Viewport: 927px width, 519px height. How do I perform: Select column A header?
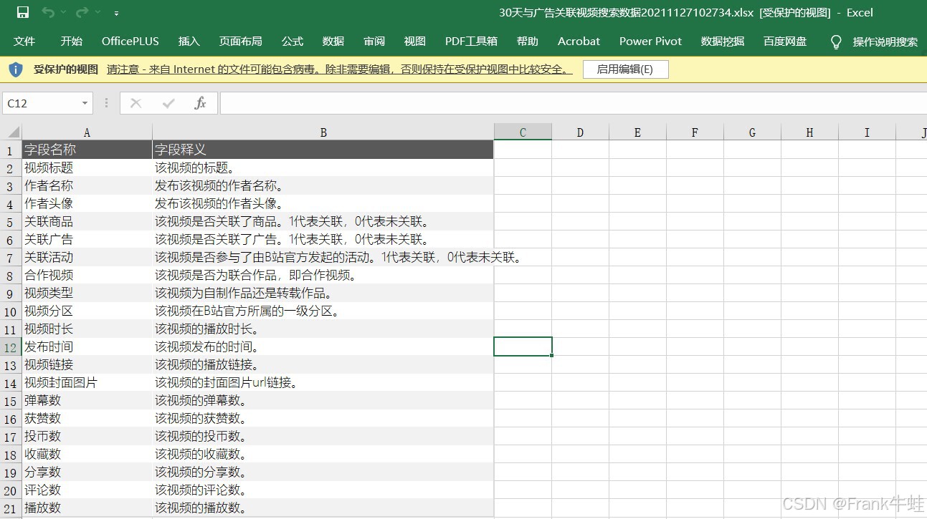click(x=87, y=132)
